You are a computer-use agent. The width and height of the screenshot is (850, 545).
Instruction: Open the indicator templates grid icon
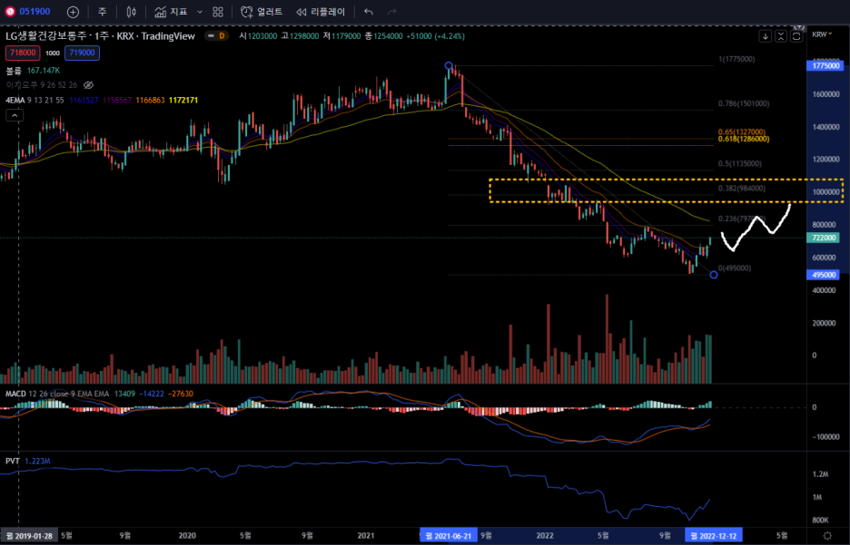[x=218, y=12]
